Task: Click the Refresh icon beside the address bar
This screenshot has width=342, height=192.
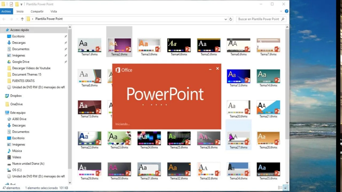Action: [x=231, y=19]
